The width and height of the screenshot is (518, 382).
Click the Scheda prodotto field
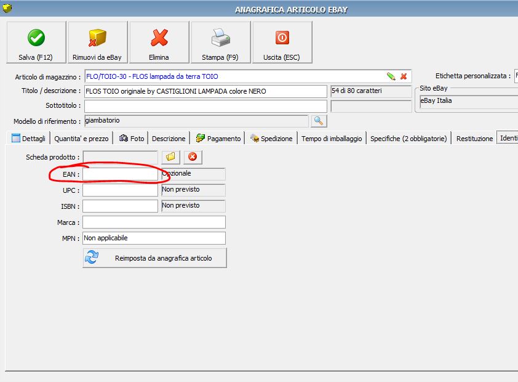click(x=120, y=156)
